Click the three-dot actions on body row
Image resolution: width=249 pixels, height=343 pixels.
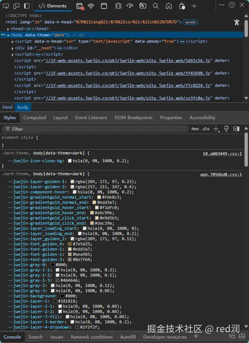[3, 35]
